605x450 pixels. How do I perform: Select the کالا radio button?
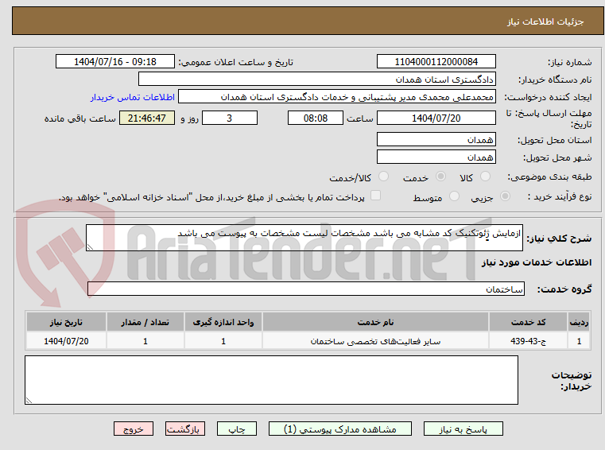pos(485,177)
